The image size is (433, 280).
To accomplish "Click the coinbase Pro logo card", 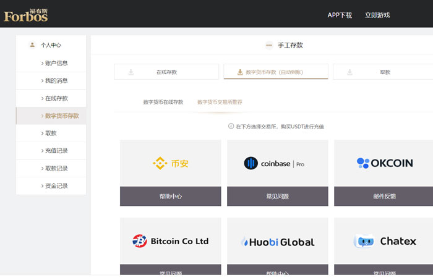I will pos(278,163).
